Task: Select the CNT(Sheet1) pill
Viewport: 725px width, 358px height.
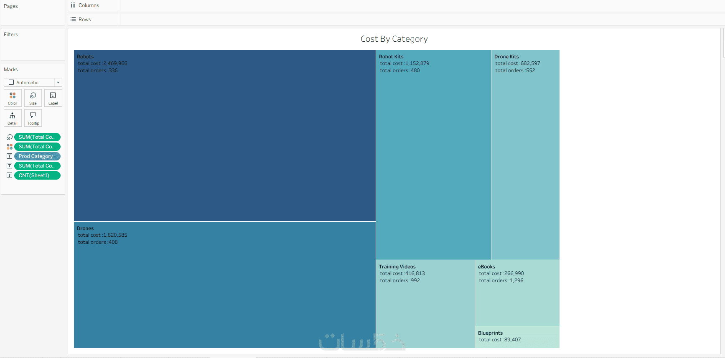Action: [37, 175]
